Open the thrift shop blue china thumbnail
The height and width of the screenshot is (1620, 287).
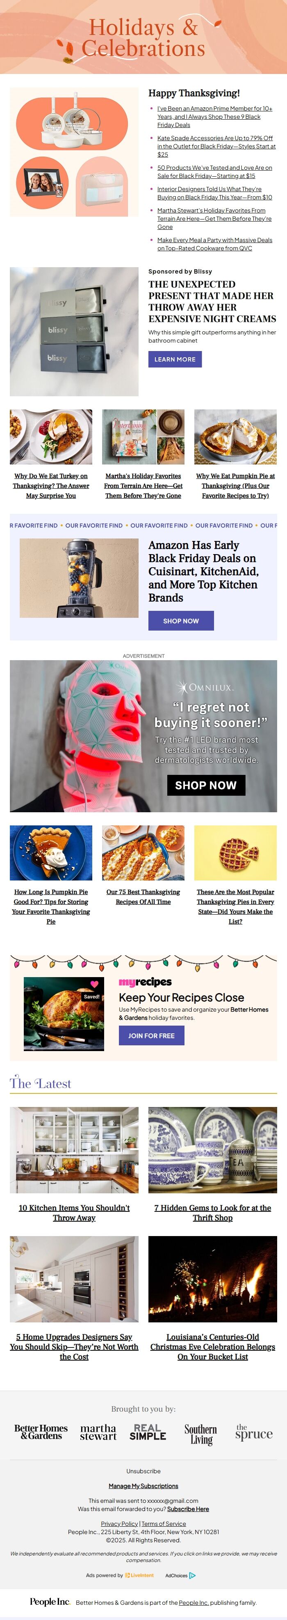tap(212, 1150)
